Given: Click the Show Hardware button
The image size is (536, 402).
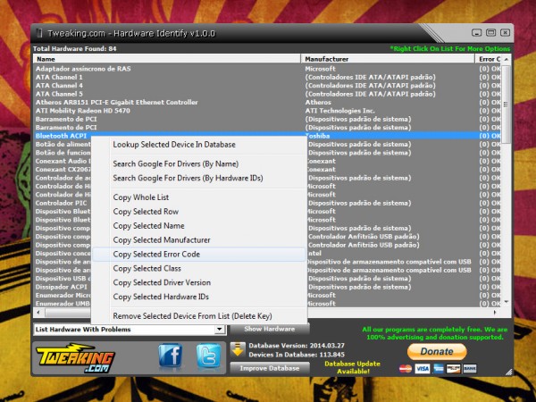Looking at the screenshot, I should coord(270,329).
